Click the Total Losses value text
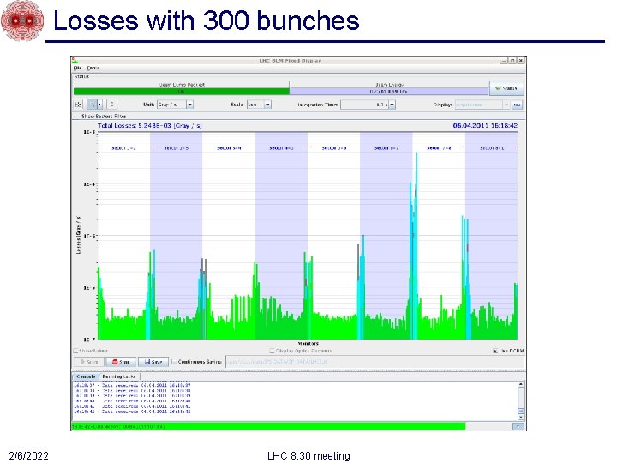 pos(150,125)
